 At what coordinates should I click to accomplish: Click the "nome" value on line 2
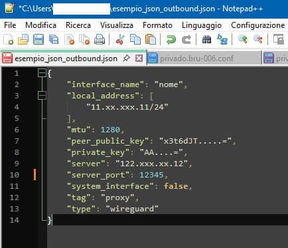coord(169,84)
